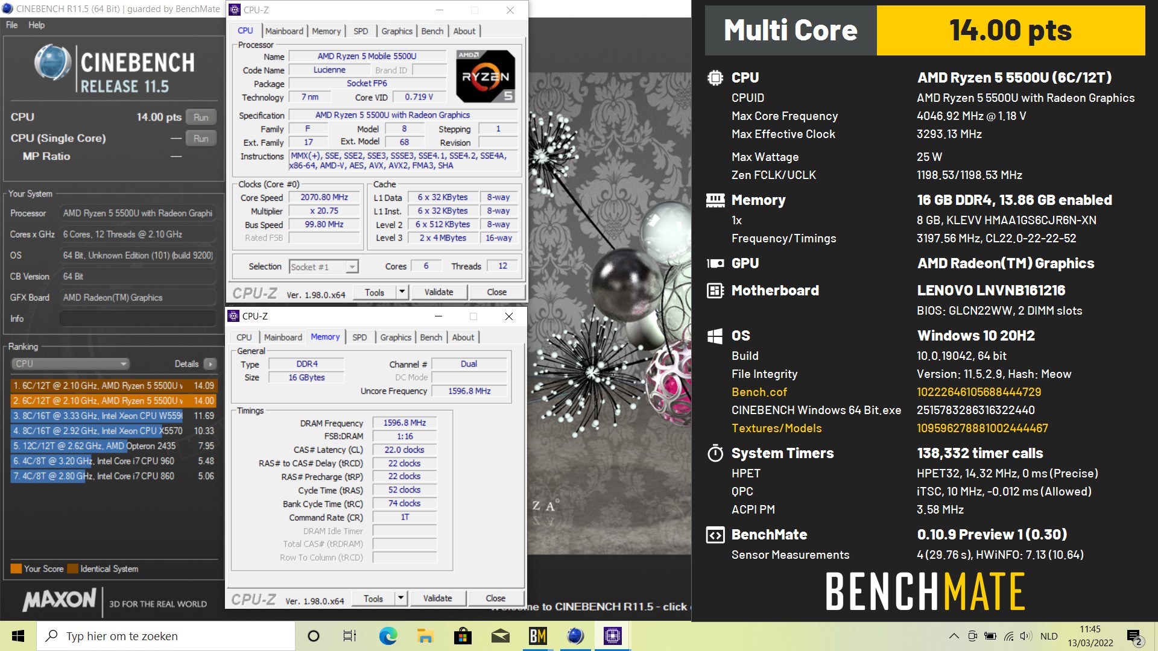Image resolution: width=1158 pixels, height=651 pixels.
Task: Click BenchMate Motherboard icon
Action: click(715, 291)
